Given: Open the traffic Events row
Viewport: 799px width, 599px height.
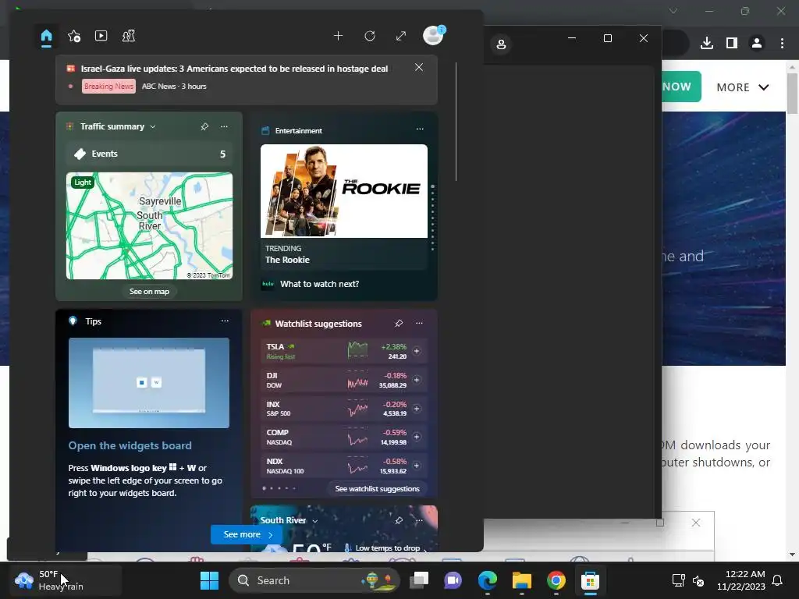Looking at the screenshot, I should click(149, 154).
